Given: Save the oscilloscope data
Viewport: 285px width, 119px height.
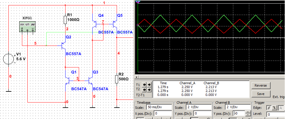Looking at the screenshot, I should [261, 94].
